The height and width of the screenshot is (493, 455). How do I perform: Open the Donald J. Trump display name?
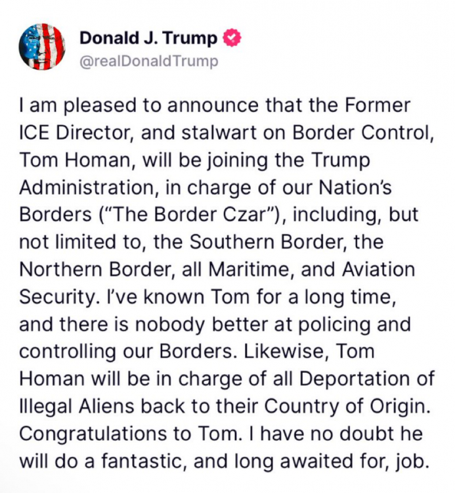(x=148, y=38)
